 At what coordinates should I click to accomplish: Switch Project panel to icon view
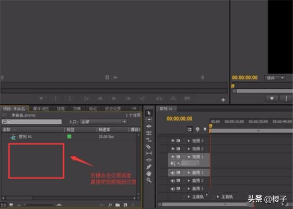11,205
